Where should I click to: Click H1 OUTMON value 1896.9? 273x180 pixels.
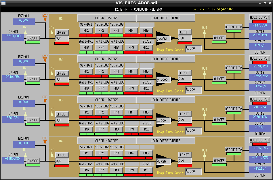(x=260, y=47)
